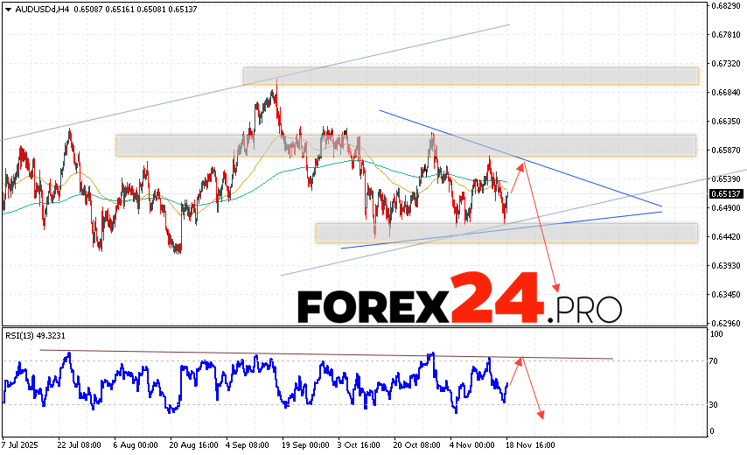Select the lower gray support zone rectangle
Viewport: 747px width, 455px height.
click(506, 233)
